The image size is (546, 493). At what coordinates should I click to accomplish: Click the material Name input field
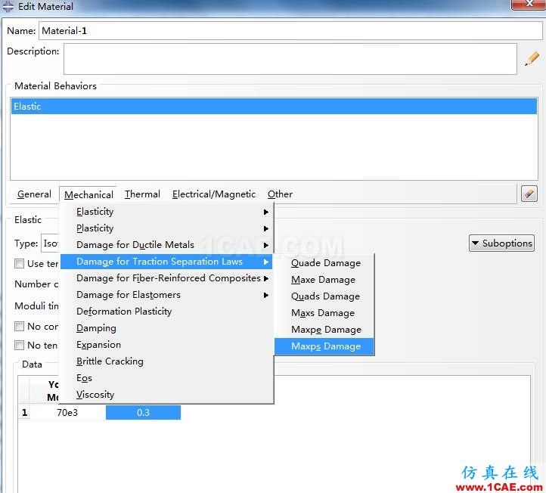(x=290, y=31)
